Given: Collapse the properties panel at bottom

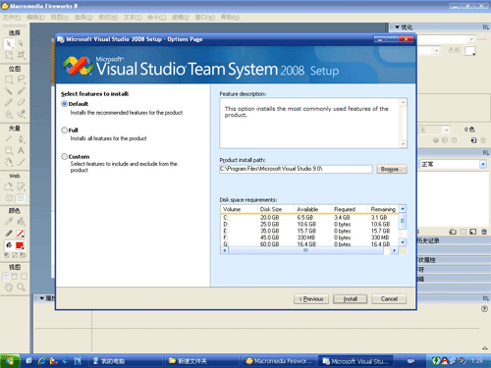Looking at the screenshot, I should [x=42, y=298].
